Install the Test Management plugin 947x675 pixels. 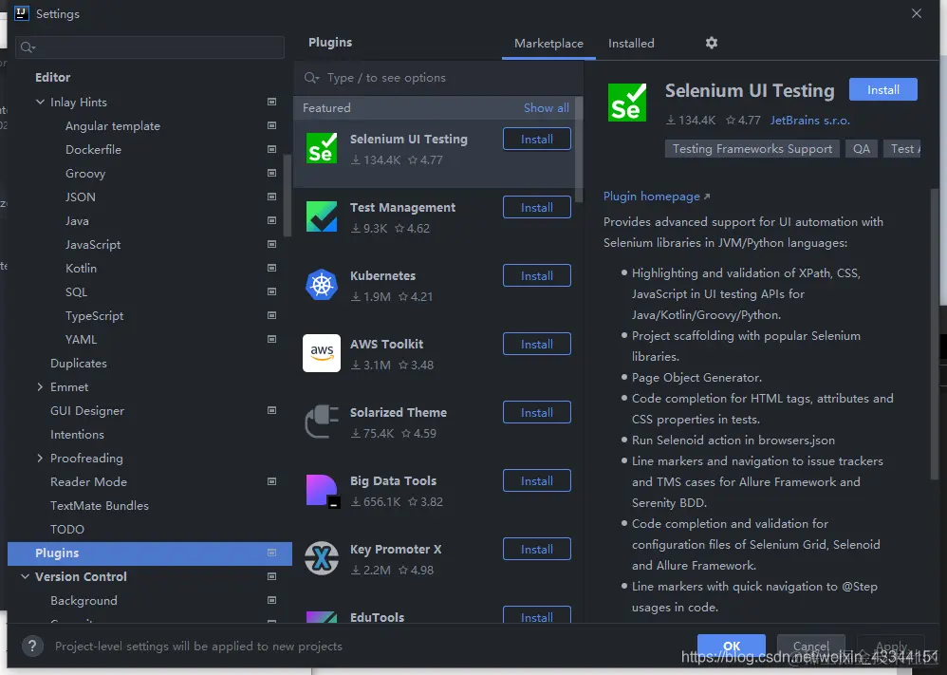tap(536, 207)
